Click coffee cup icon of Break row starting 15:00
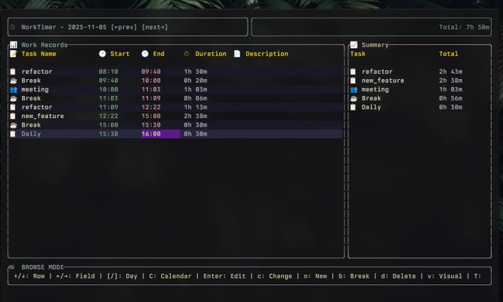Screen dimensions: 503x302 click(13, 125)
